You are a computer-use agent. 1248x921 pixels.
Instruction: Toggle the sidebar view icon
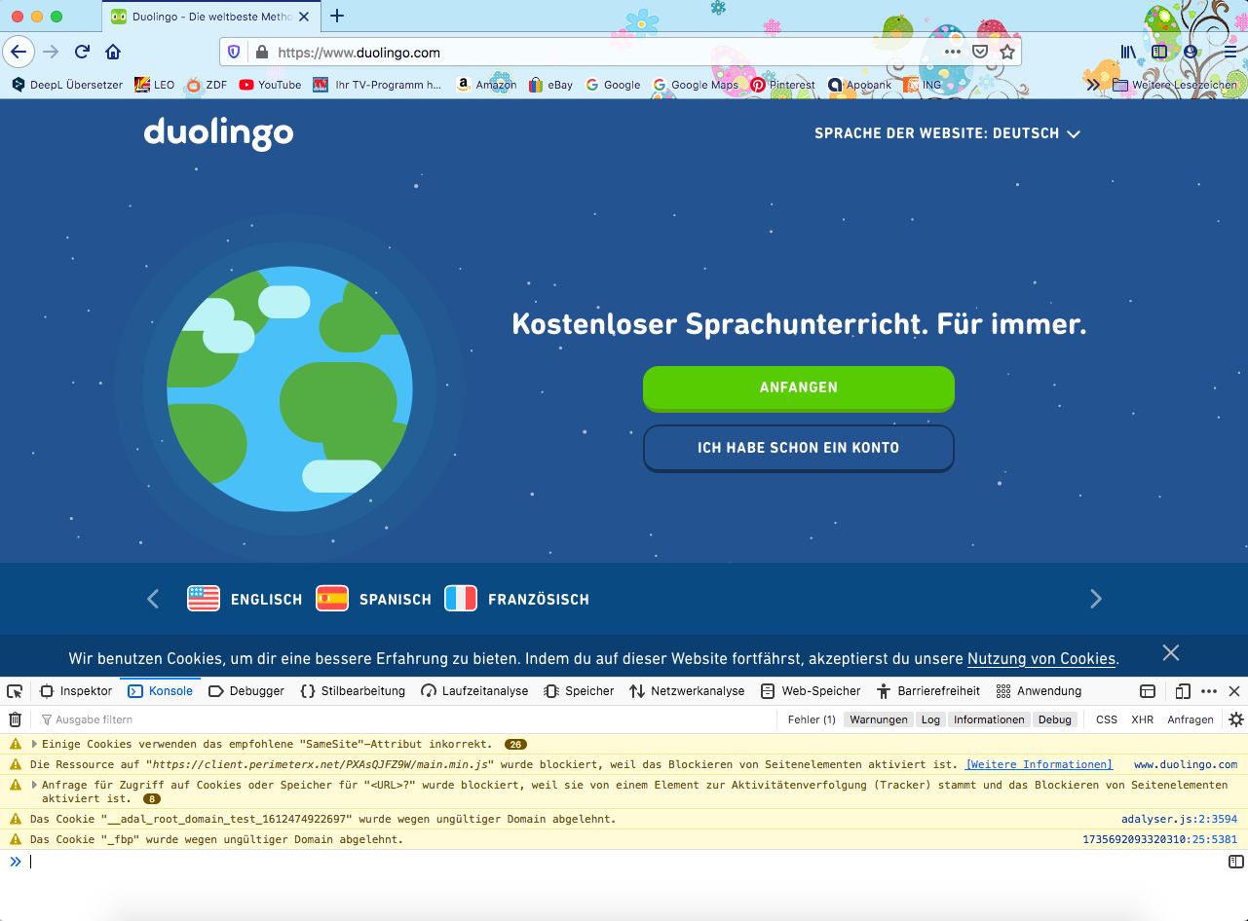point(1159,52)
